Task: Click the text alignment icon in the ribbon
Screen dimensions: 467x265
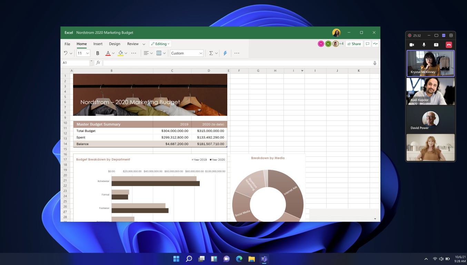Action: 146,53
